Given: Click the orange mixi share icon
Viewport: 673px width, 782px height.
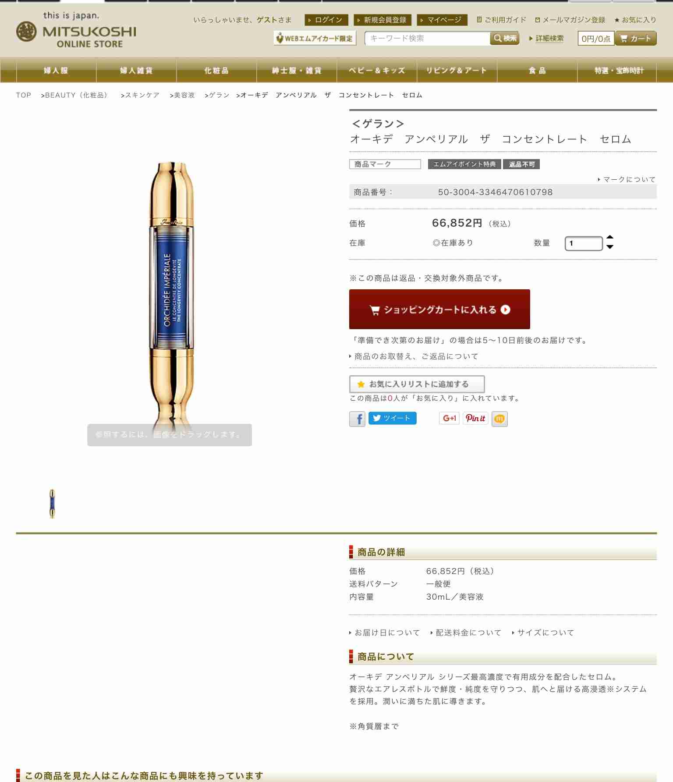Looking at the screenshot, I should point(499,419).
